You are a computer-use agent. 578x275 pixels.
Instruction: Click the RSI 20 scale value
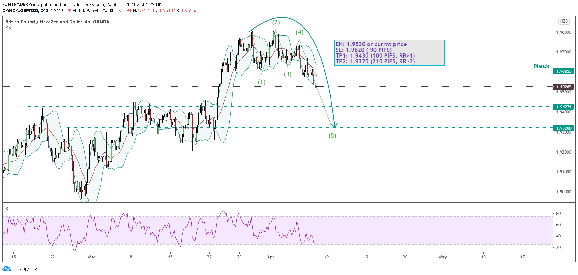point(558,247)
